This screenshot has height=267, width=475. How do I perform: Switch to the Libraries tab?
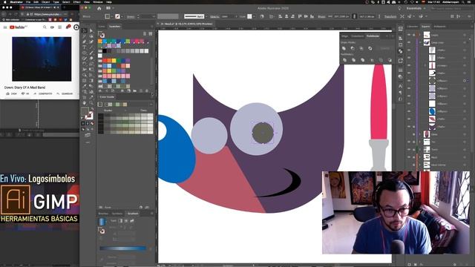413,27
